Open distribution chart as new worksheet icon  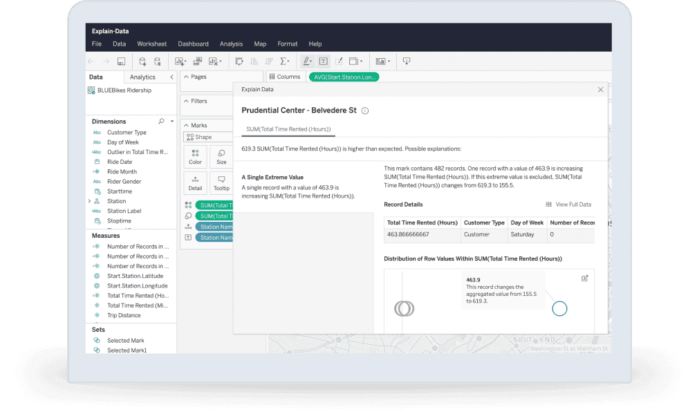(585, 278)
